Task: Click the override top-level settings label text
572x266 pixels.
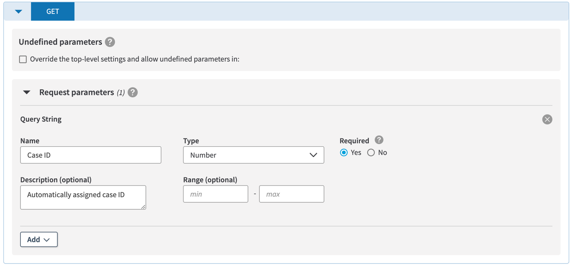Action: click(134, 59)
